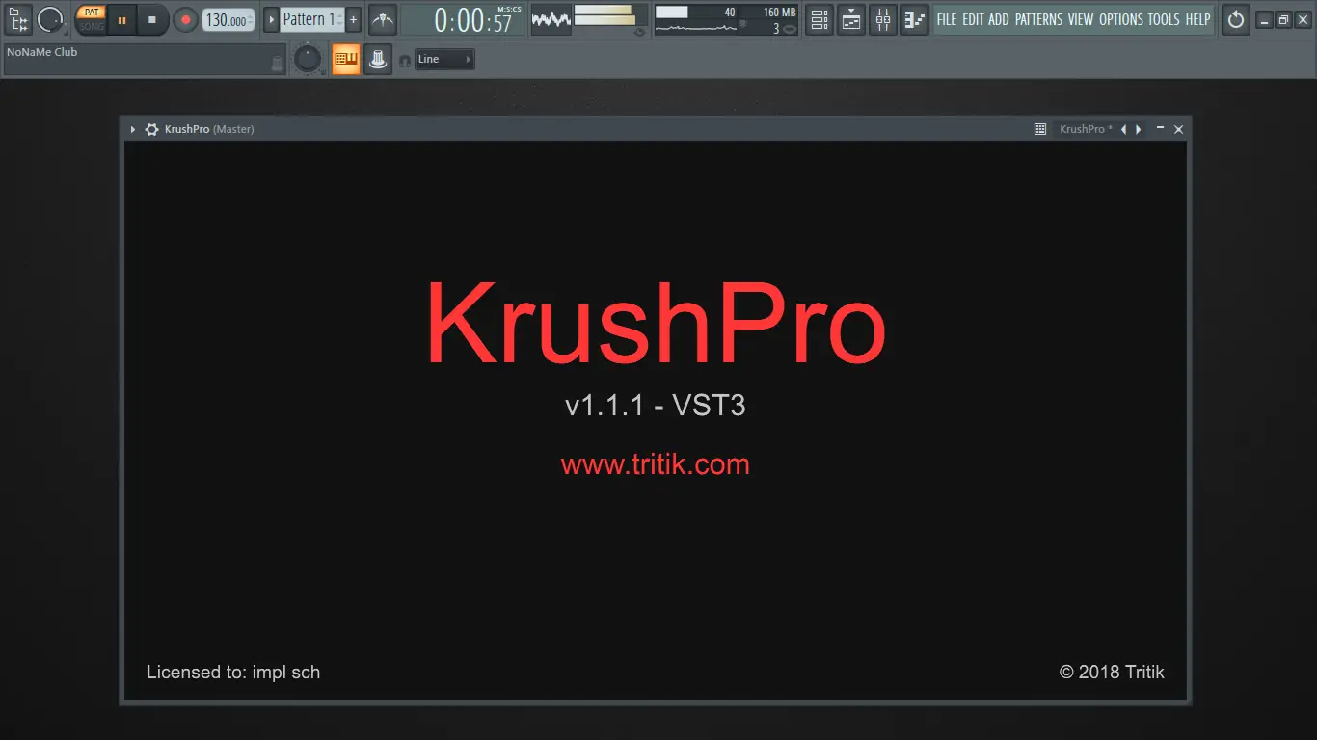Open the HELP menu
The width and height of the screenshot is (1317, 740).
coord(1197,19)
